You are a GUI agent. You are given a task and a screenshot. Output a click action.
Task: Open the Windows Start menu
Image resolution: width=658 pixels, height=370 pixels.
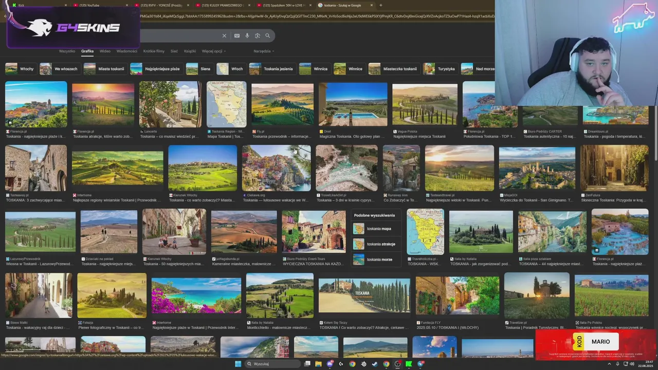coord(238,364)
